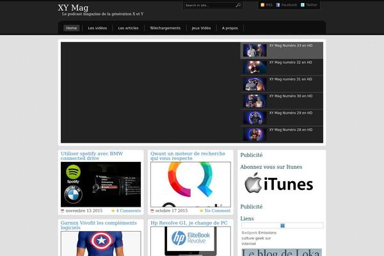Image resolution: width=384 pixels, height=256 pixels.
Task: Click the blue question mark icon under Liens
Action: (x=282, y=225)
